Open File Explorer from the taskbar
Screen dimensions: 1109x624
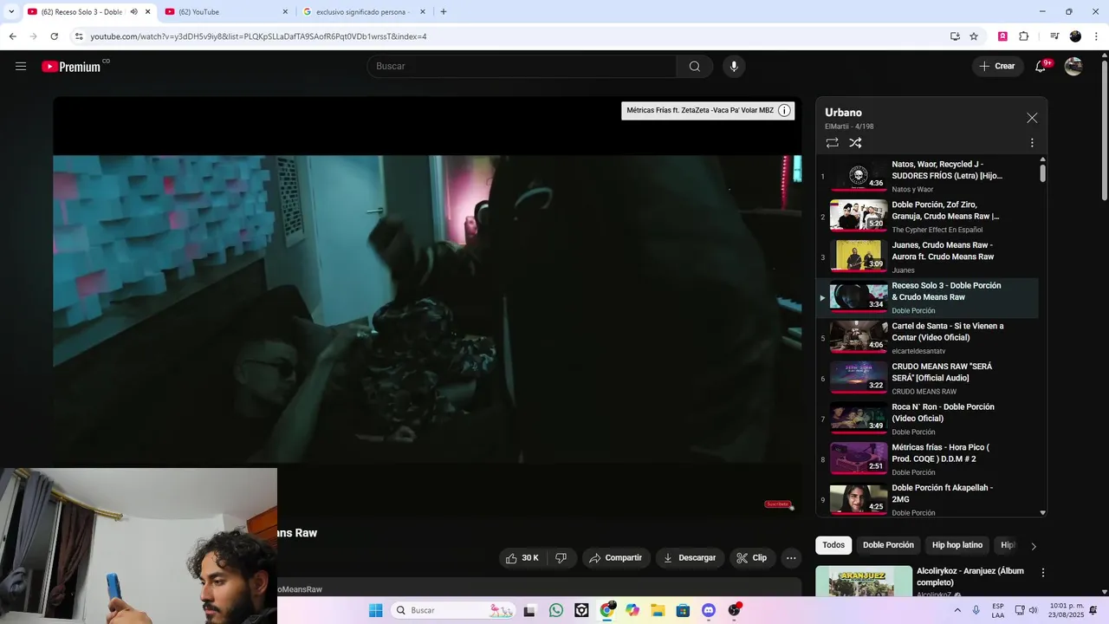[x=658, y=610]
